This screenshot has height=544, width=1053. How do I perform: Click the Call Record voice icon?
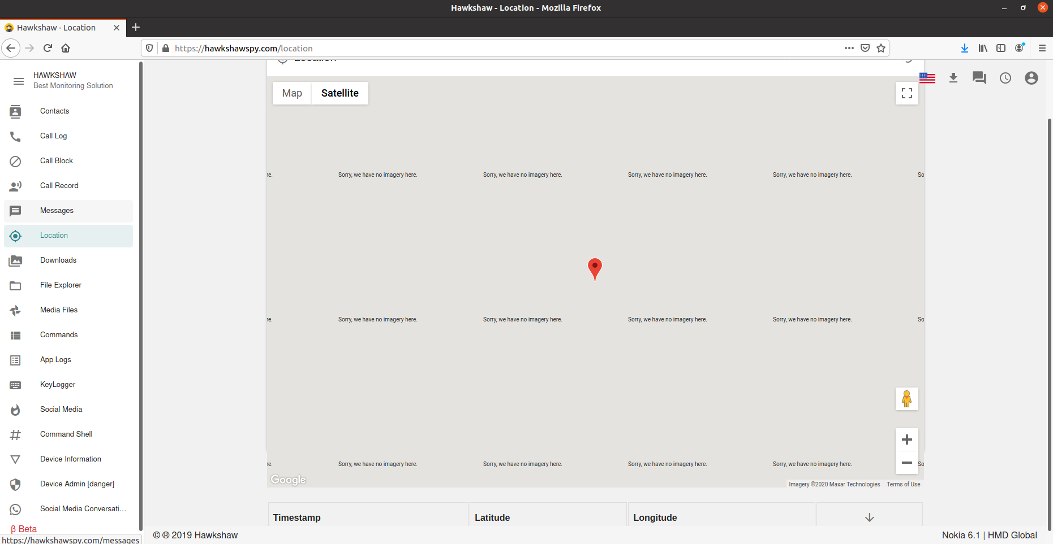coord(15,186)
